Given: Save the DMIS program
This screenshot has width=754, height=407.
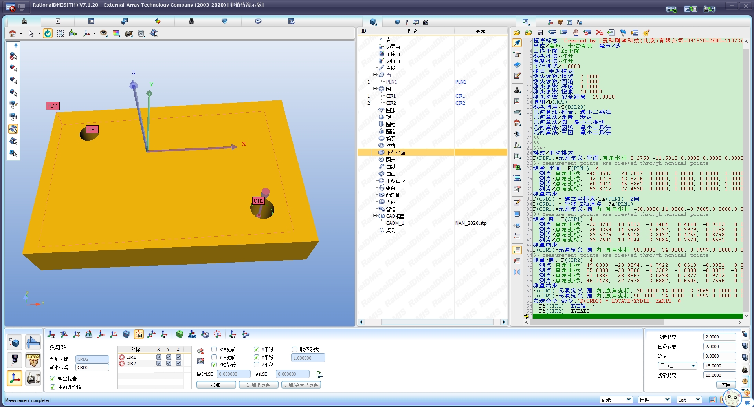Looking at the screenshot, I should [x=540, y=33].
